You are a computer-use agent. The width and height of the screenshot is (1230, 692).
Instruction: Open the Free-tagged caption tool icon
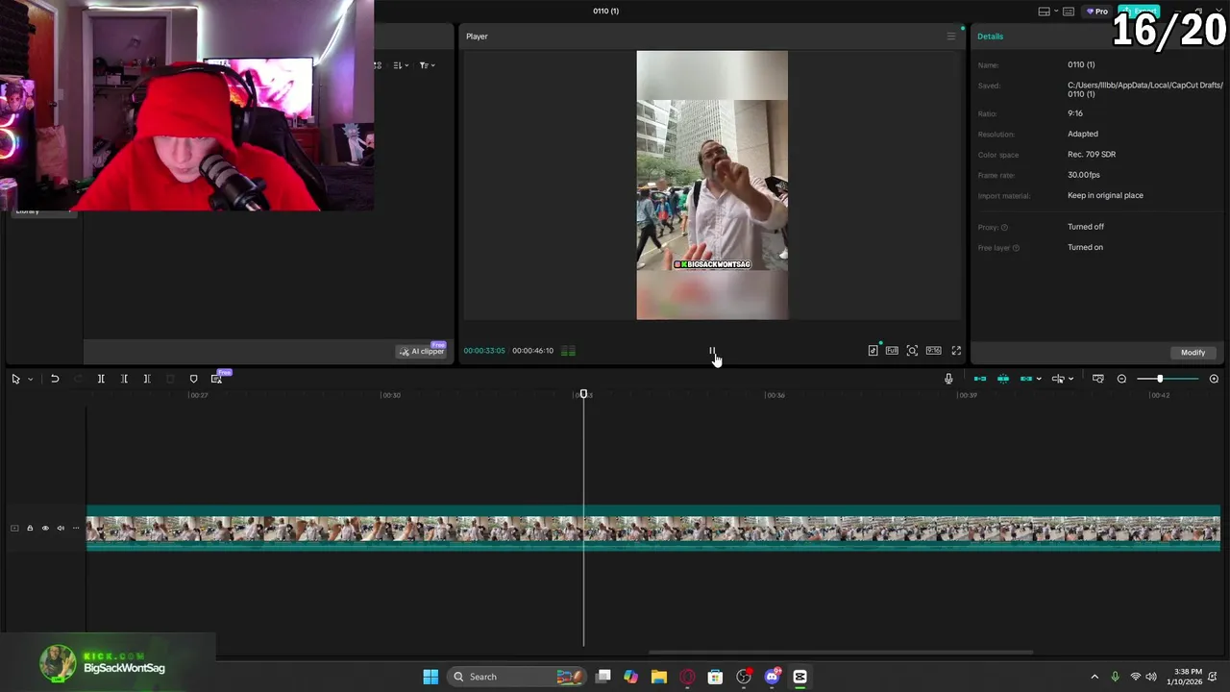pos(217,378)
